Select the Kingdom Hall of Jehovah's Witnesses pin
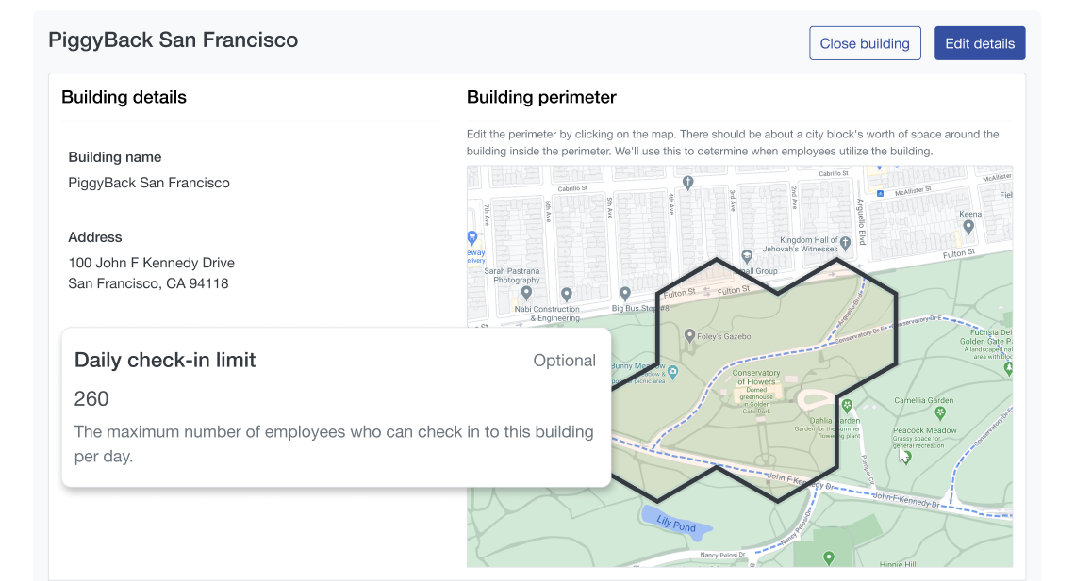This screenshot has height=581, width=1075. 846,242
